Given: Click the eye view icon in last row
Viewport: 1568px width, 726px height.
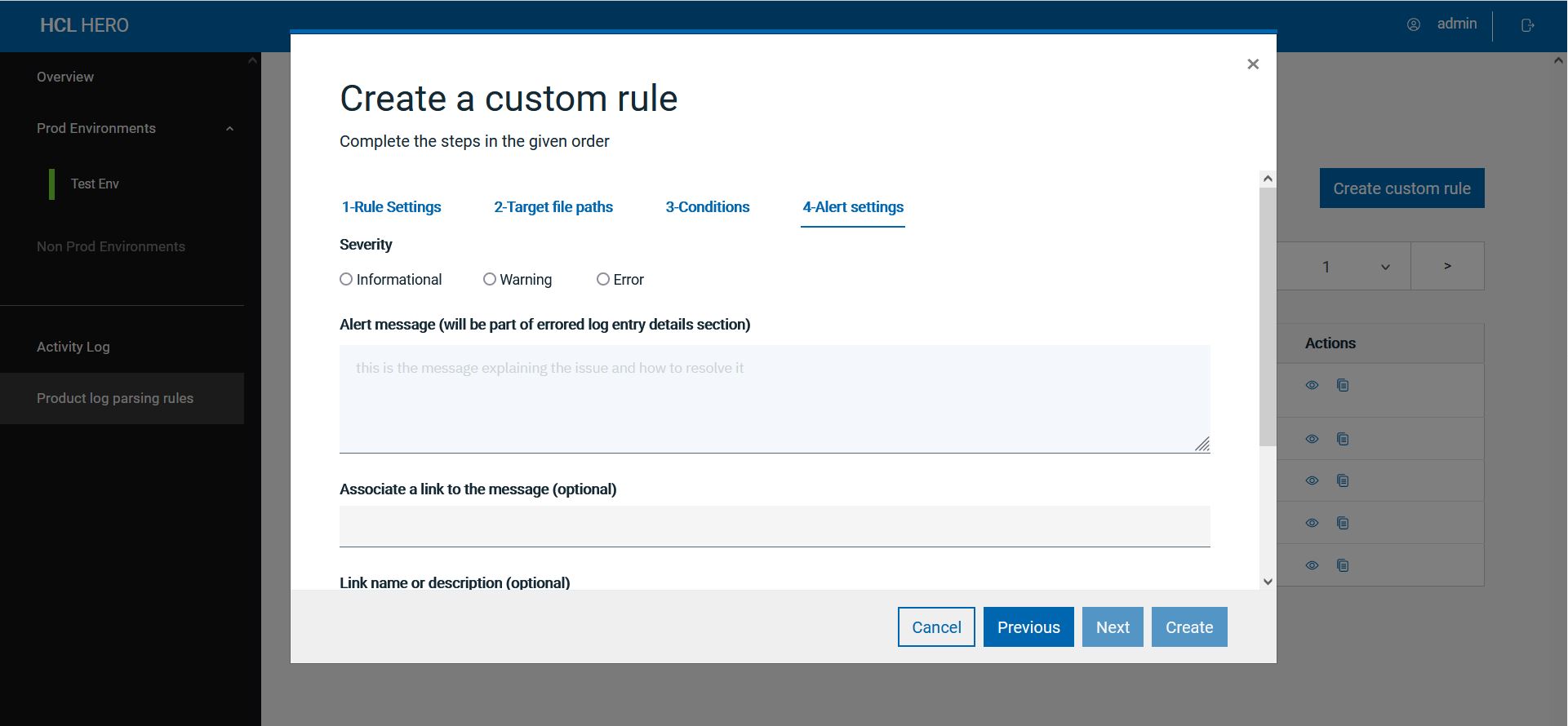Looking at the screenshot, I should 1312,565.
